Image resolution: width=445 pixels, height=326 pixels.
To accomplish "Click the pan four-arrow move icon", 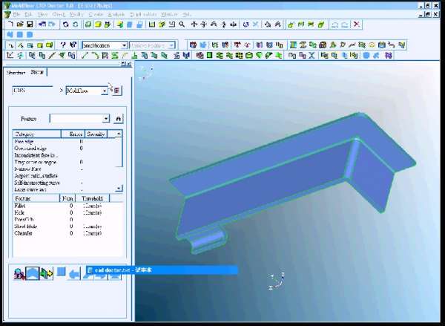I will click(x=194, y=25).
